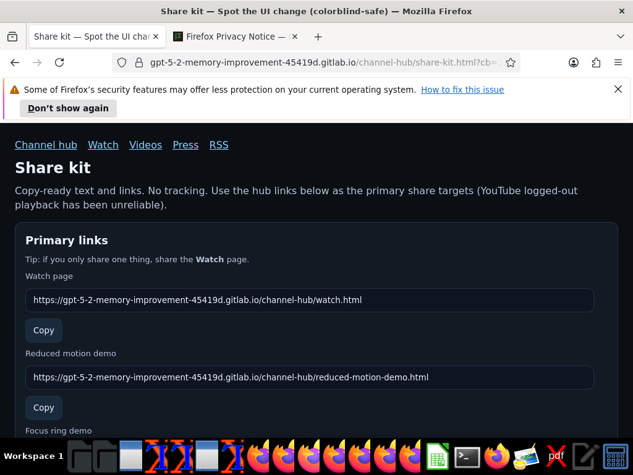Open the Videos navigation link
This screenshot has height=475, width=633.
click(145, 145)
